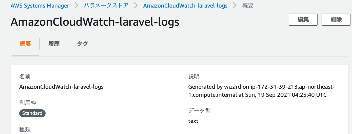Click the text value under データ型
The image size is (352, 134).
[x=193, y=121]
